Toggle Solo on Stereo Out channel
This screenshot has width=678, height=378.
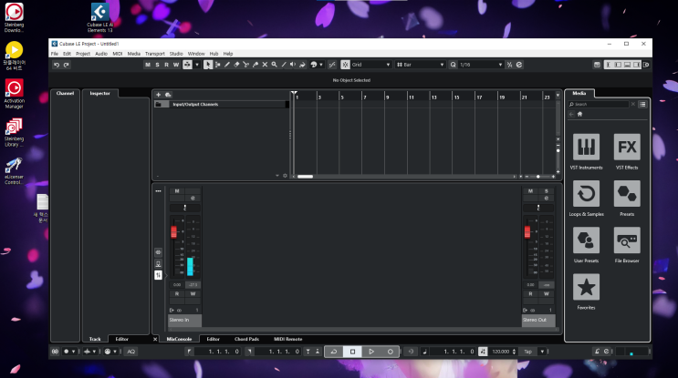546,191
